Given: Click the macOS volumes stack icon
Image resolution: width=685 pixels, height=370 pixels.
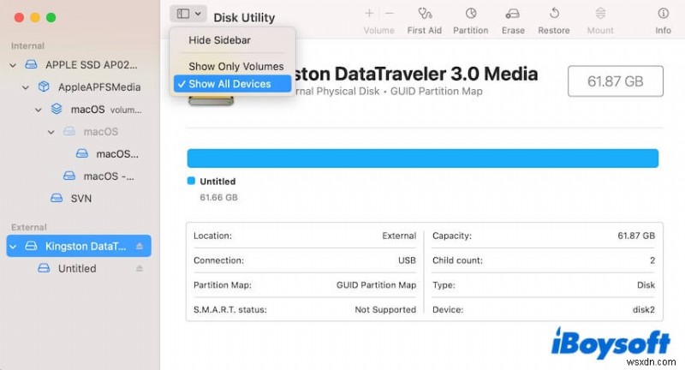Looking at the screenshot, I should click(57, 109).
